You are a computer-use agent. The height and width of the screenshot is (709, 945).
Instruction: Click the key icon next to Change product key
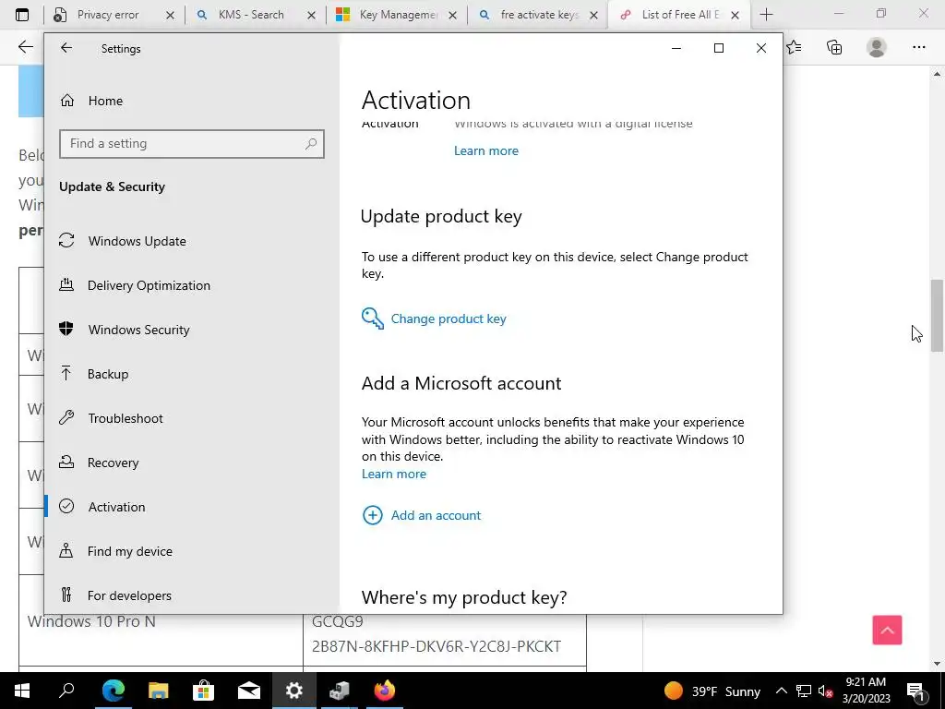coord(373,318)
